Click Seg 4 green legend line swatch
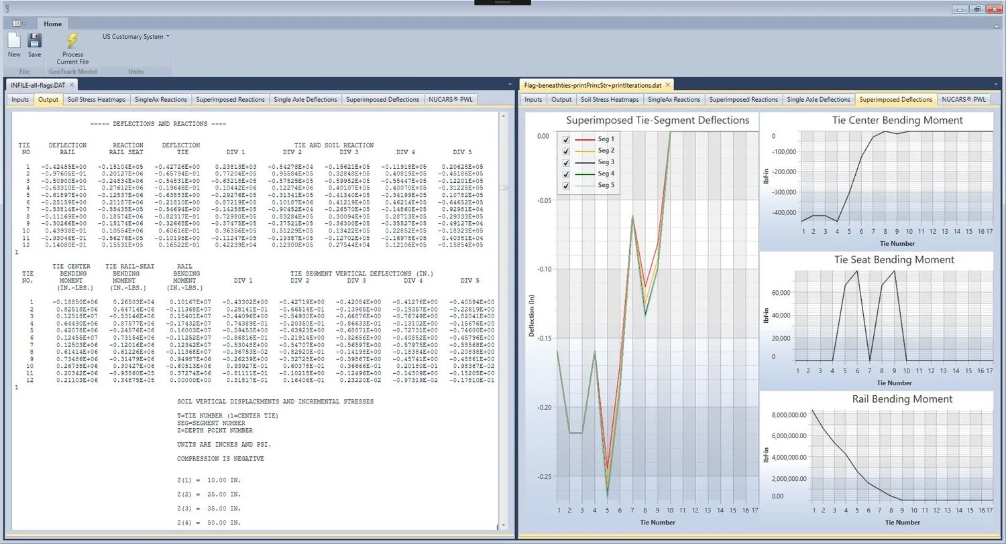 585,174
